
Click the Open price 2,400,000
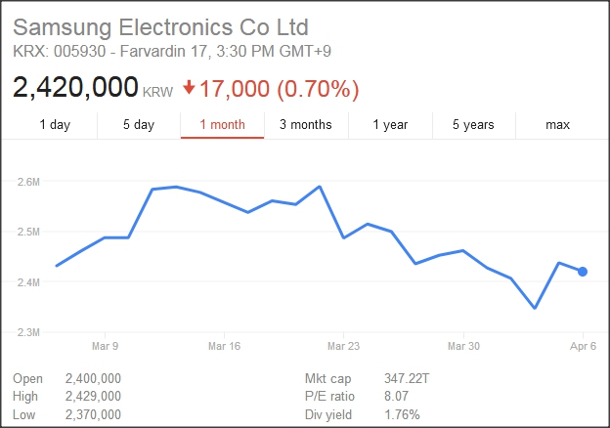click(92, 378)
